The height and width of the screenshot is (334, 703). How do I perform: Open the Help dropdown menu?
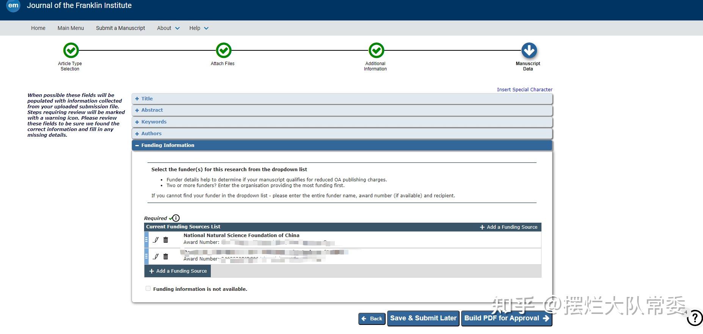(199, 28)
